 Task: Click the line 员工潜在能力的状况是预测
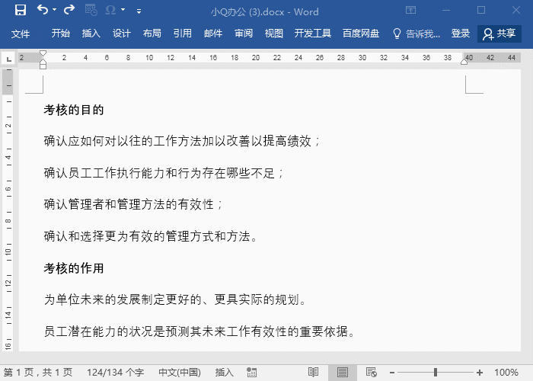(199, 331)
